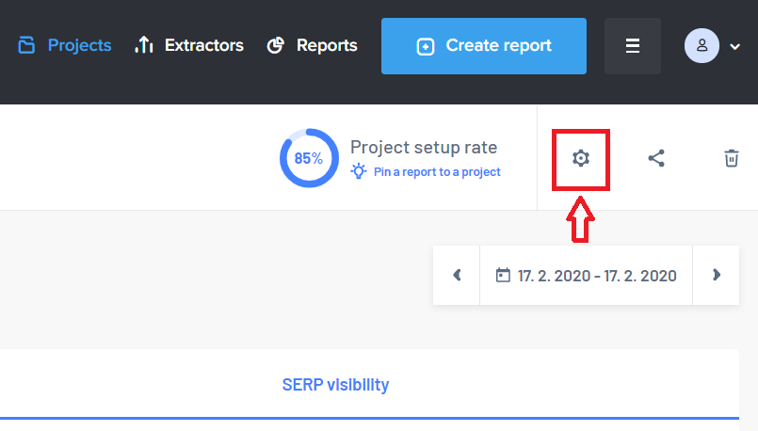Click the calendar icon in date picker
The width and height of the screenshot is (758, 431).
coord(503,275)
